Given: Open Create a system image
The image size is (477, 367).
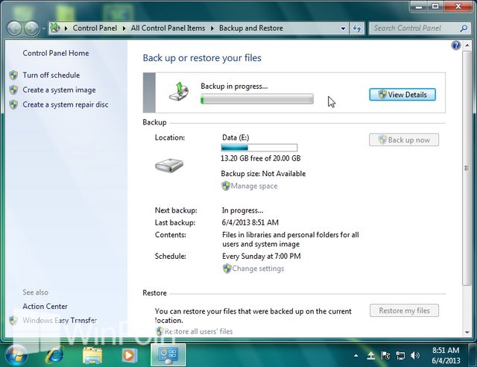Looking at the screenshot, I should pyautogui.click(x=59, y=90).
